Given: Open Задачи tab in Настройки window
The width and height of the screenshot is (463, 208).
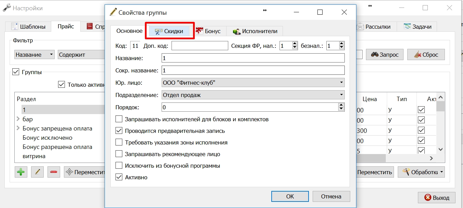Looking at the screenshot, I should point(417,27).
